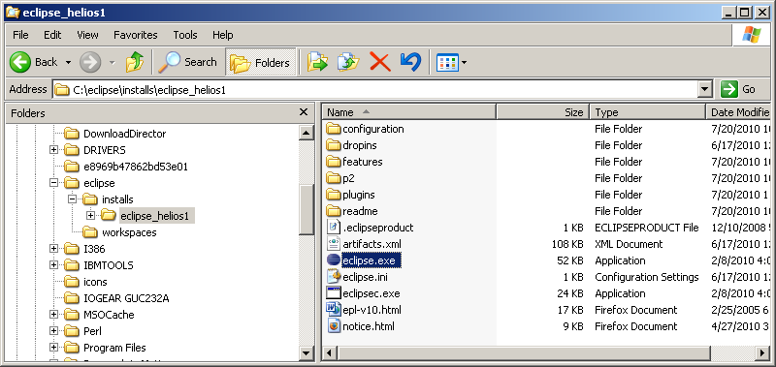Click the Back arrow icon
The height and width of the screenshot is (367, 776).
tap(20, 62)
